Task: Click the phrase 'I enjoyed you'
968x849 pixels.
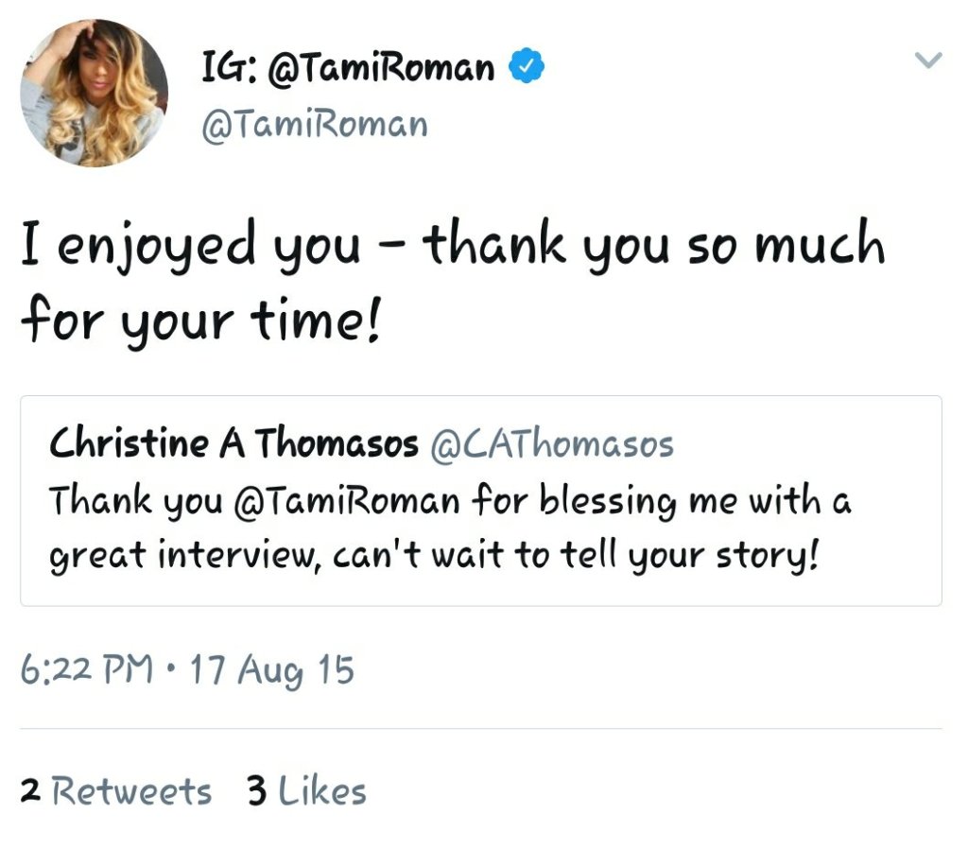Action: tap(190, 245)
